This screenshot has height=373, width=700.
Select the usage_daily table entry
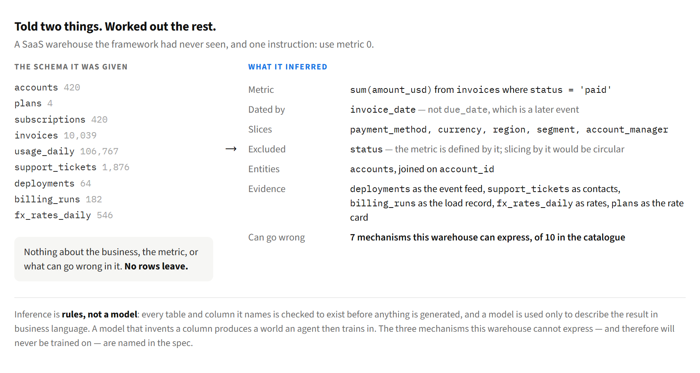pyautogui.click(x=66, y=152)
